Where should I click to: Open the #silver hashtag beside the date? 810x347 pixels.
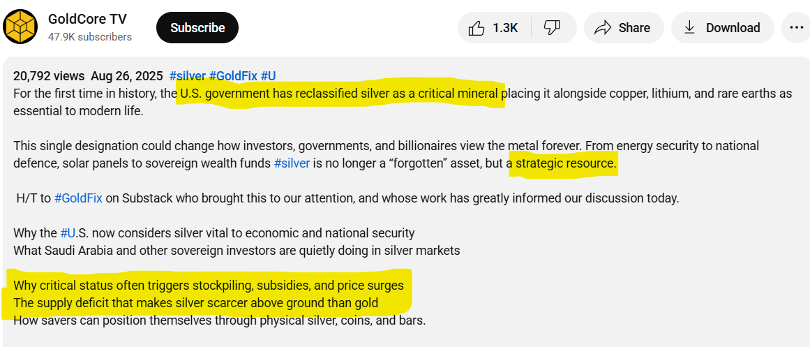(187, 76)
